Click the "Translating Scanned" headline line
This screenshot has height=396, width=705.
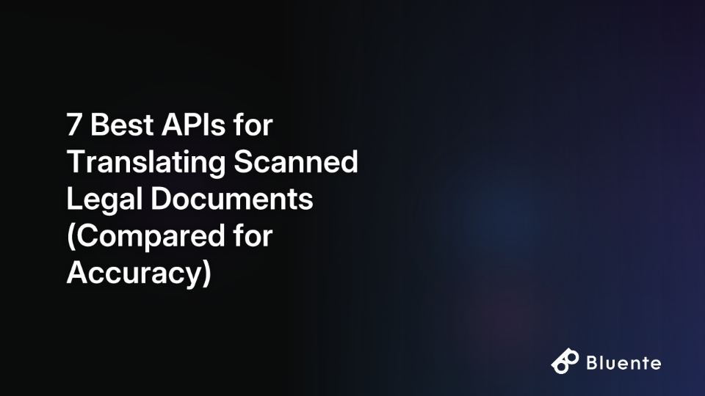(212, 161)
